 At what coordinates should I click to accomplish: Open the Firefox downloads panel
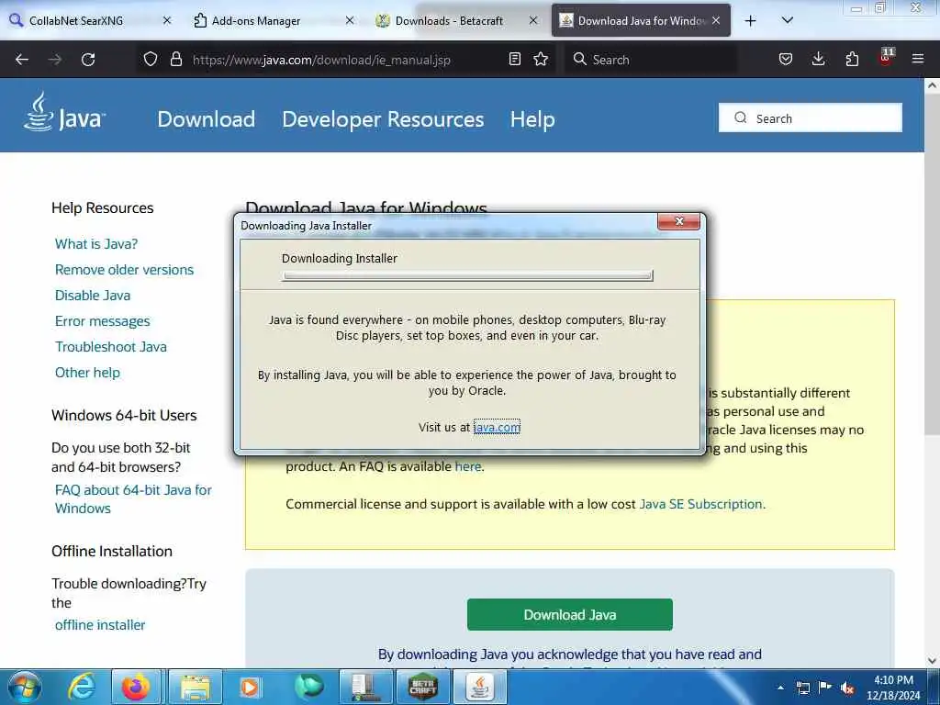tap(818, 59)
